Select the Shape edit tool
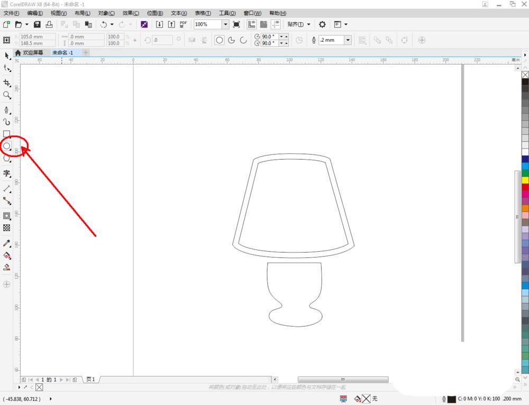The width and height of the screenshot is (529, 405). click(7, 68)
